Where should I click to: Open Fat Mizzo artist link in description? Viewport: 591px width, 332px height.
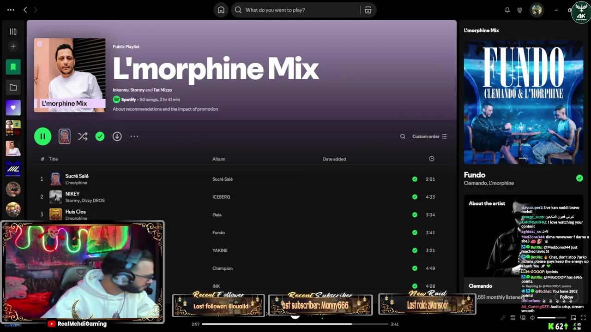163,90
